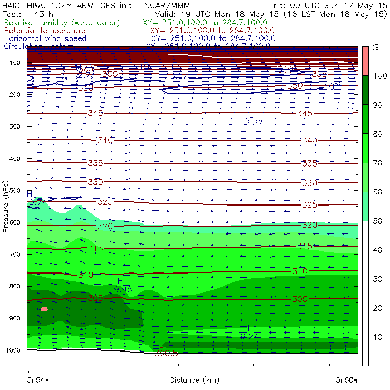Click the 'L 3.32' wind speed minimum marker
390x390 pixels.
coord(253,119)
